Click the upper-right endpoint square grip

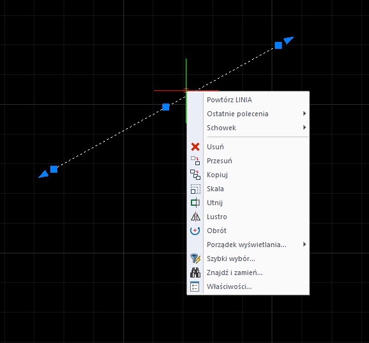(x=278, y=45)
